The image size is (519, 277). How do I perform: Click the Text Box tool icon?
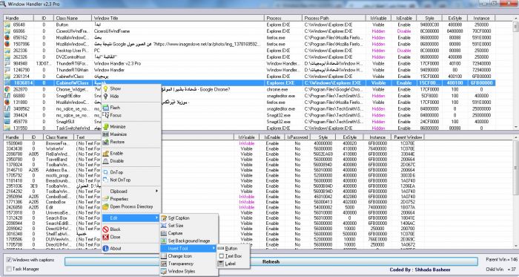[221, 256]
